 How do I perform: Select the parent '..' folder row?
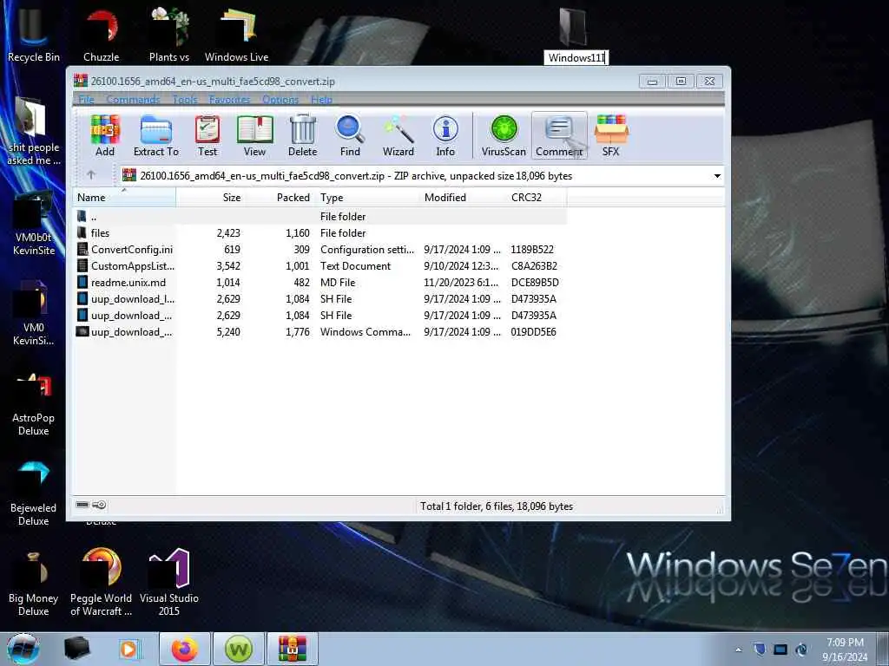[x=320, y=216]
